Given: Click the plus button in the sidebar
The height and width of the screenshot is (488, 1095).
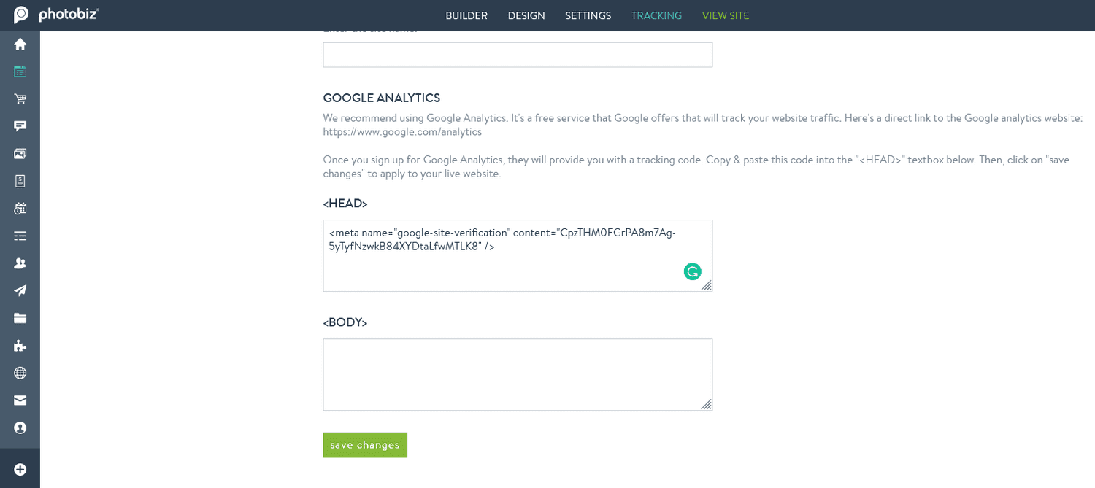Looking at the screenshot, I should coord(20,468).
